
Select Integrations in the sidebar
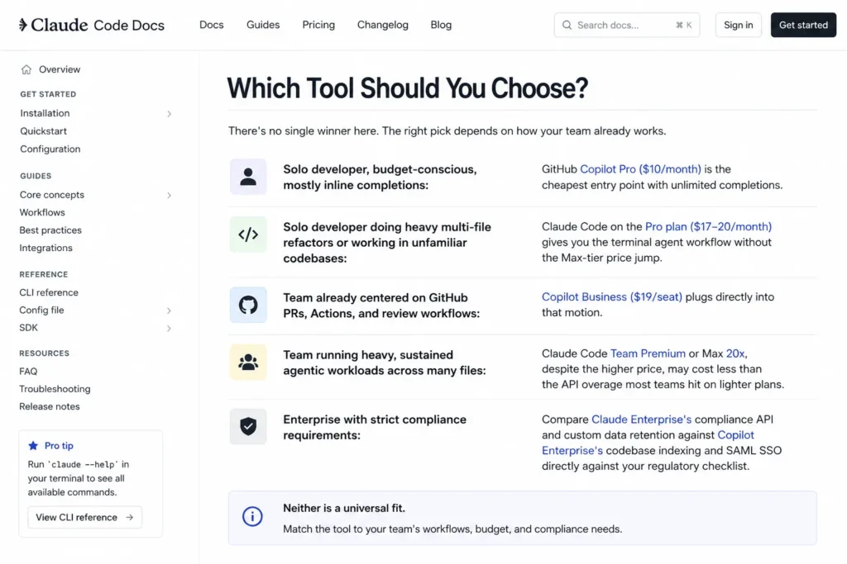click(x=46, y=248)
